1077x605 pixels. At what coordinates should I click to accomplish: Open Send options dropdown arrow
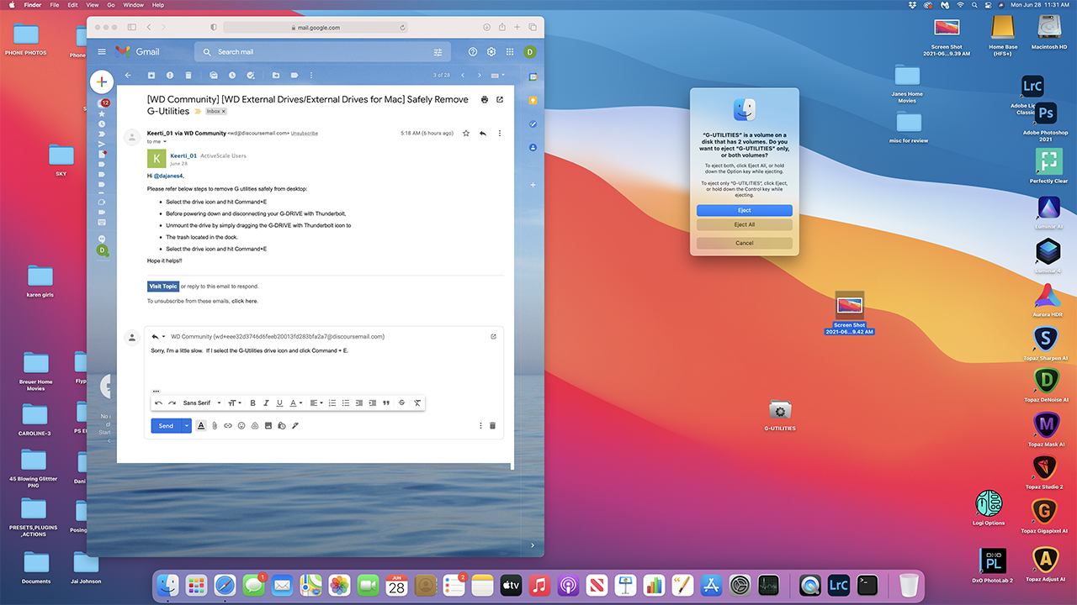point(187,426)
